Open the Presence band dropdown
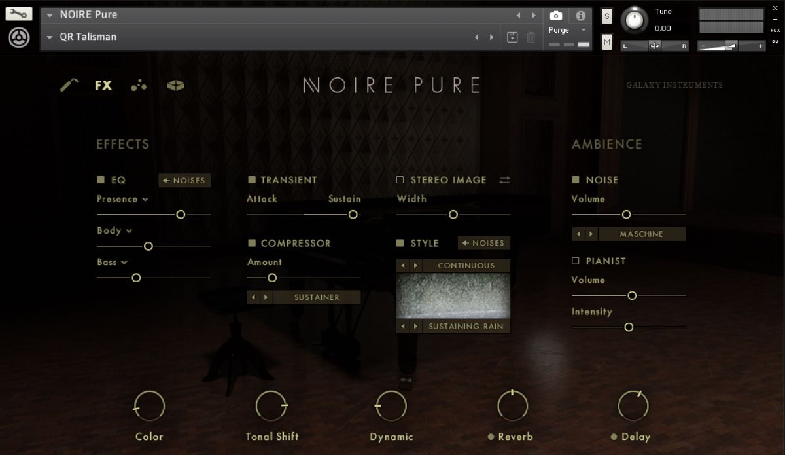The width and height of the screenshot is (785, 455). [x=122, y=199]
